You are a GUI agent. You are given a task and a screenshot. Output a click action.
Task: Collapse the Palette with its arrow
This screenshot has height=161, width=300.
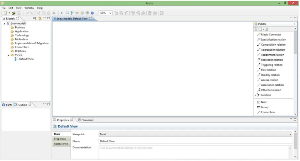294,24
